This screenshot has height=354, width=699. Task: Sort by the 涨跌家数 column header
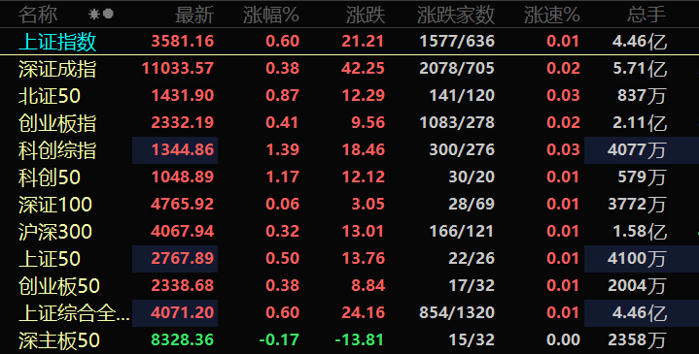(x=456, y=15)
